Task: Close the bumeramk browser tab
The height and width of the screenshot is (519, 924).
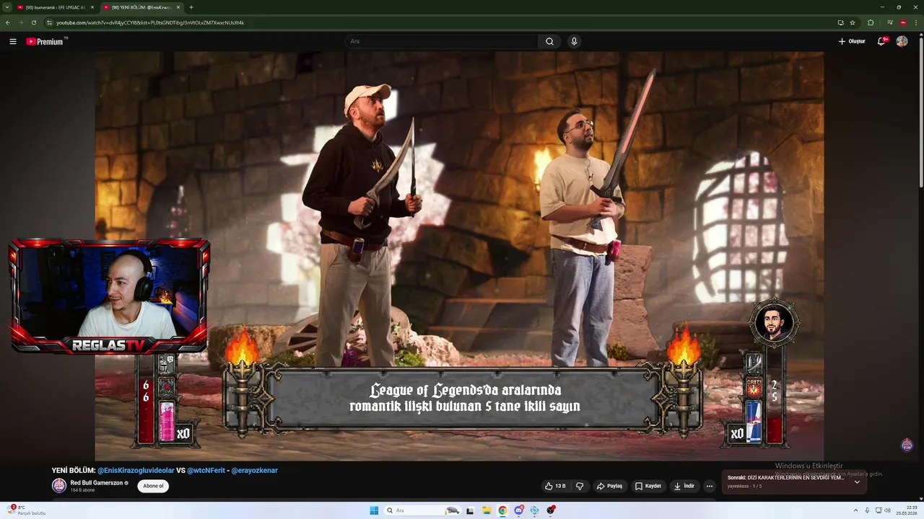Action: (x=92, y=7)
